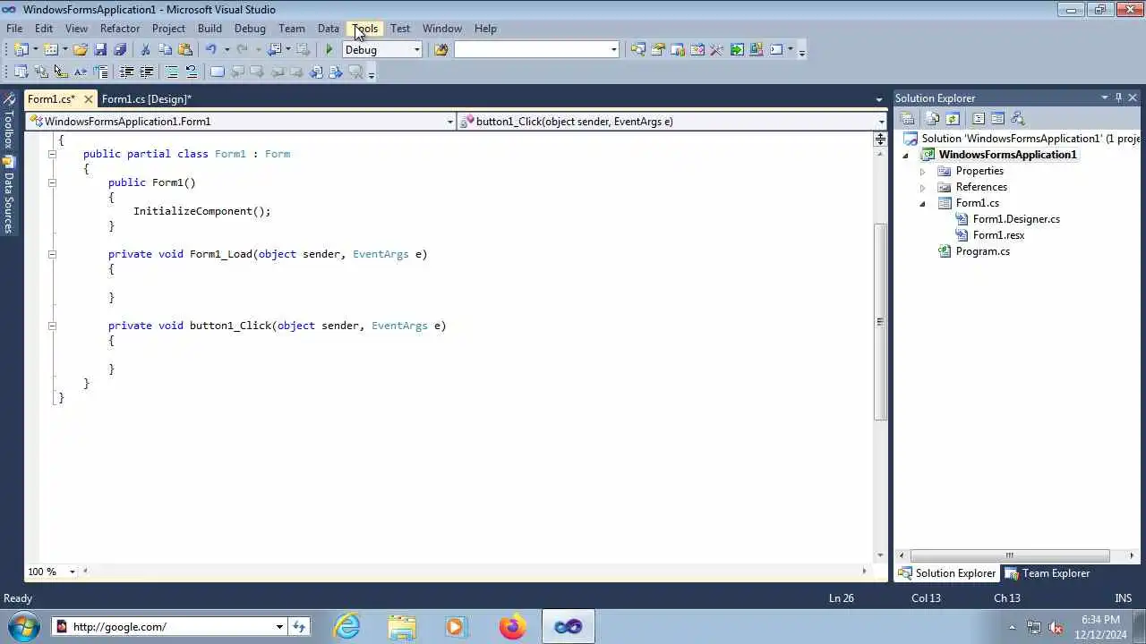Open the Build menu
Image resolution: width=1146 pixels, height=644 pixels.
click(210, 29)
